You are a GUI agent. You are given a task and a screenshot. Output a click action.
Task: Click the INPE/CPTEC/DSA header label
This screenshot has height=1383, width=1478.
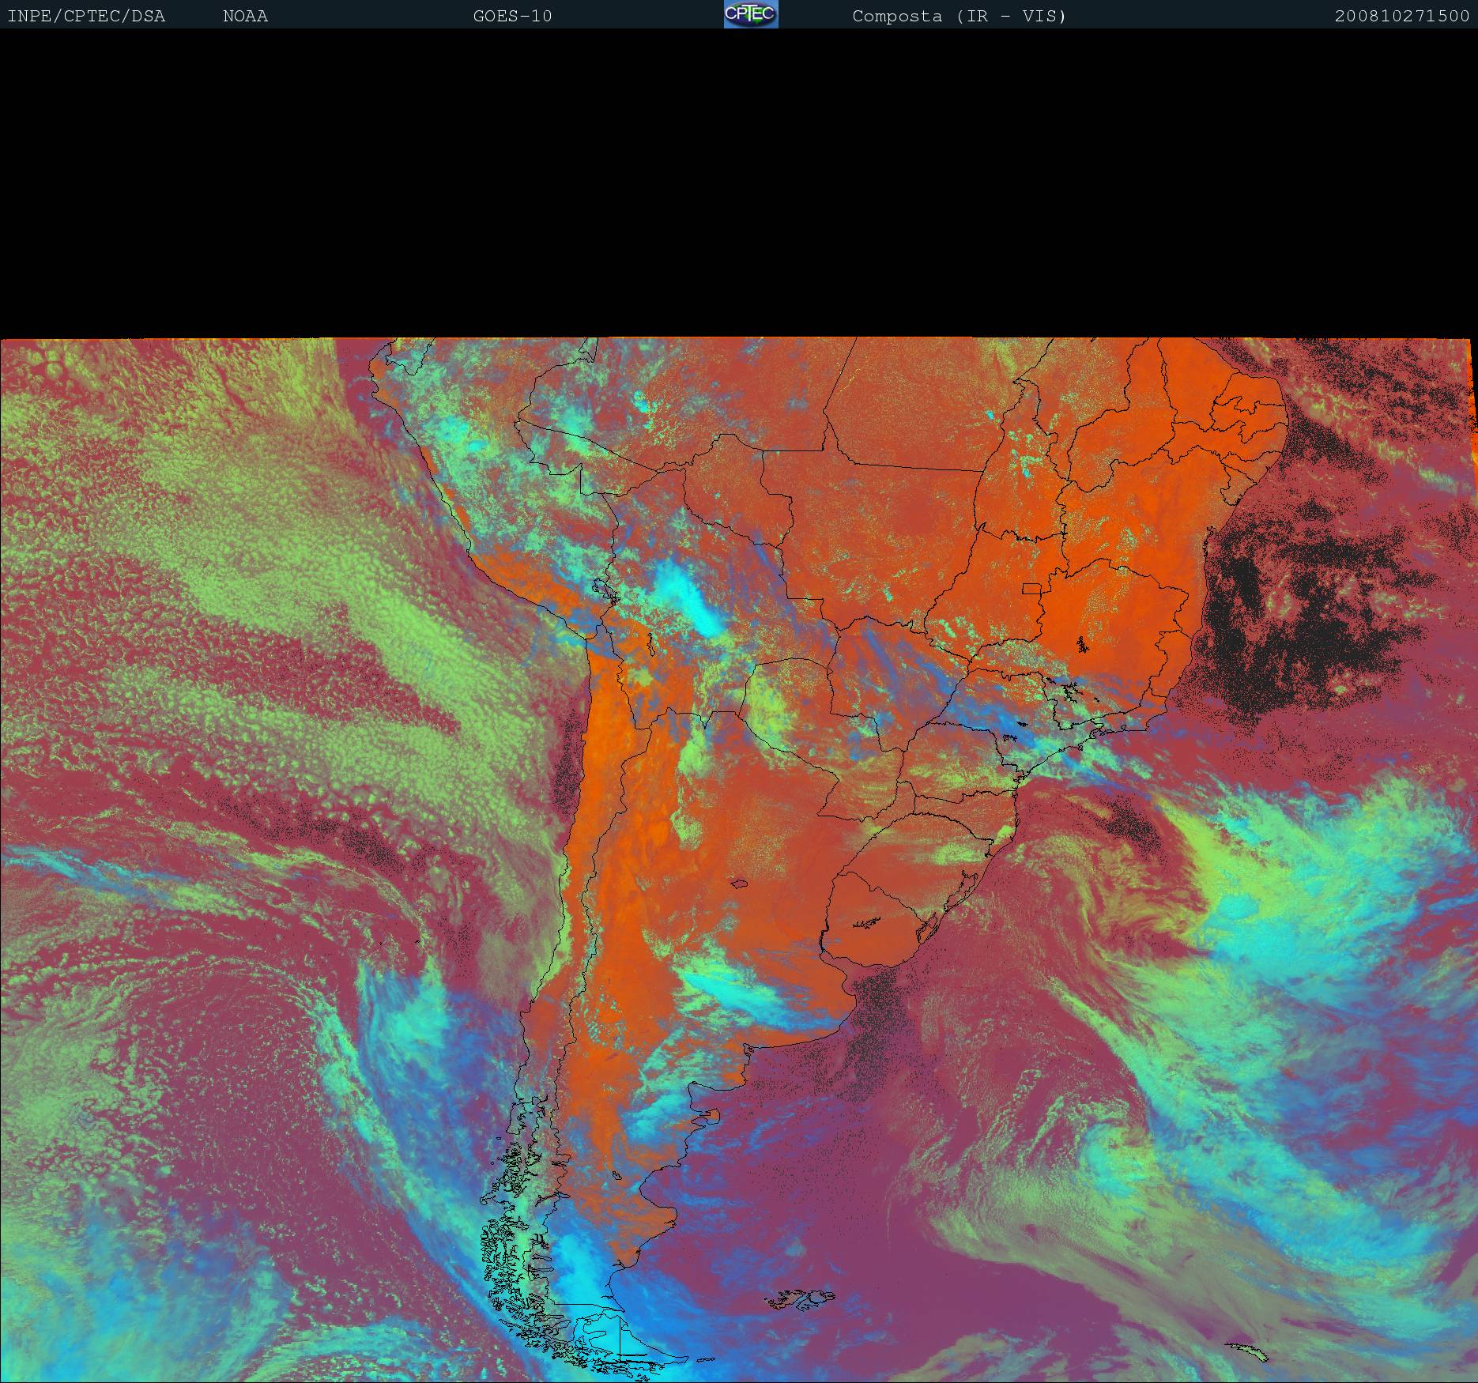(x=86, y=16)
